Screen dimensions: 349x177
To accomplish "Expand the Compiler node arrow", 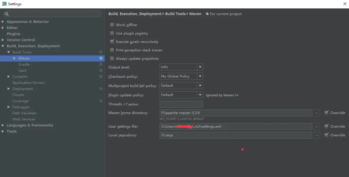I will point(9,77).
